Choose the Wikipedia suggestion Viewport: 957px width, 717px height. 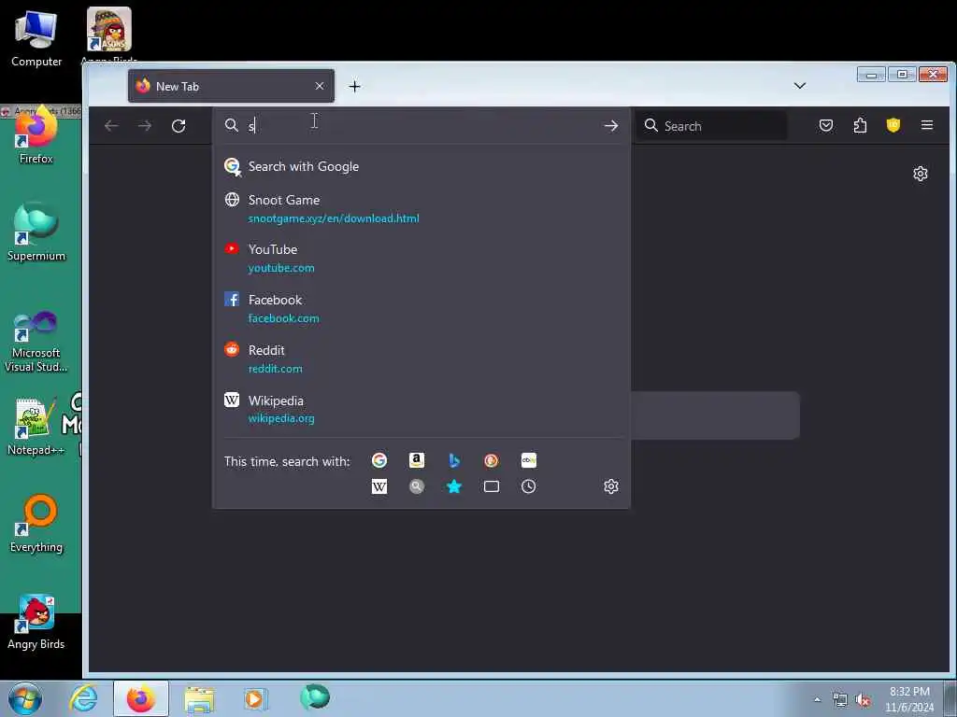pos(421,409)
